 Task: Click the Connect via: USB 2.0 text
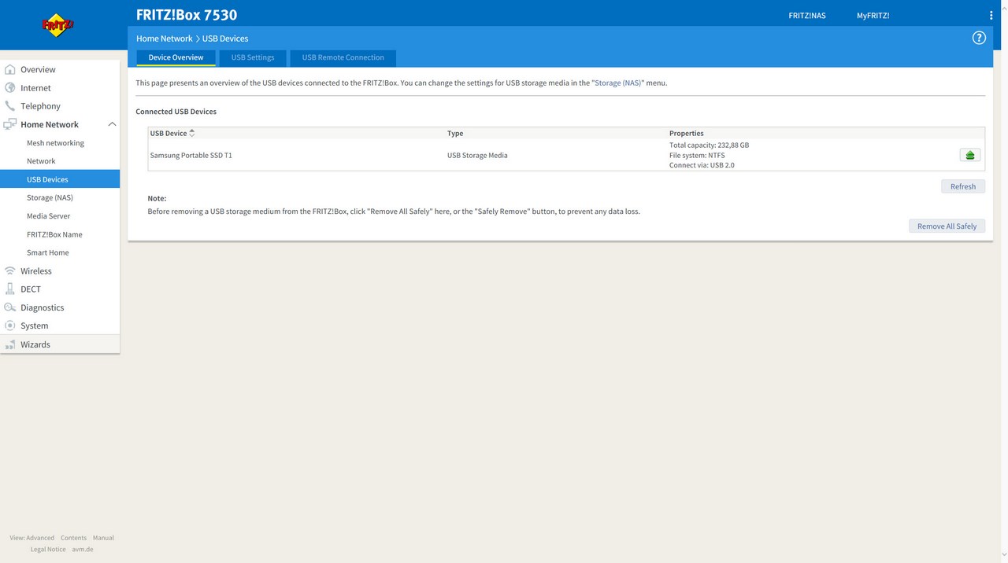[702, 165]
